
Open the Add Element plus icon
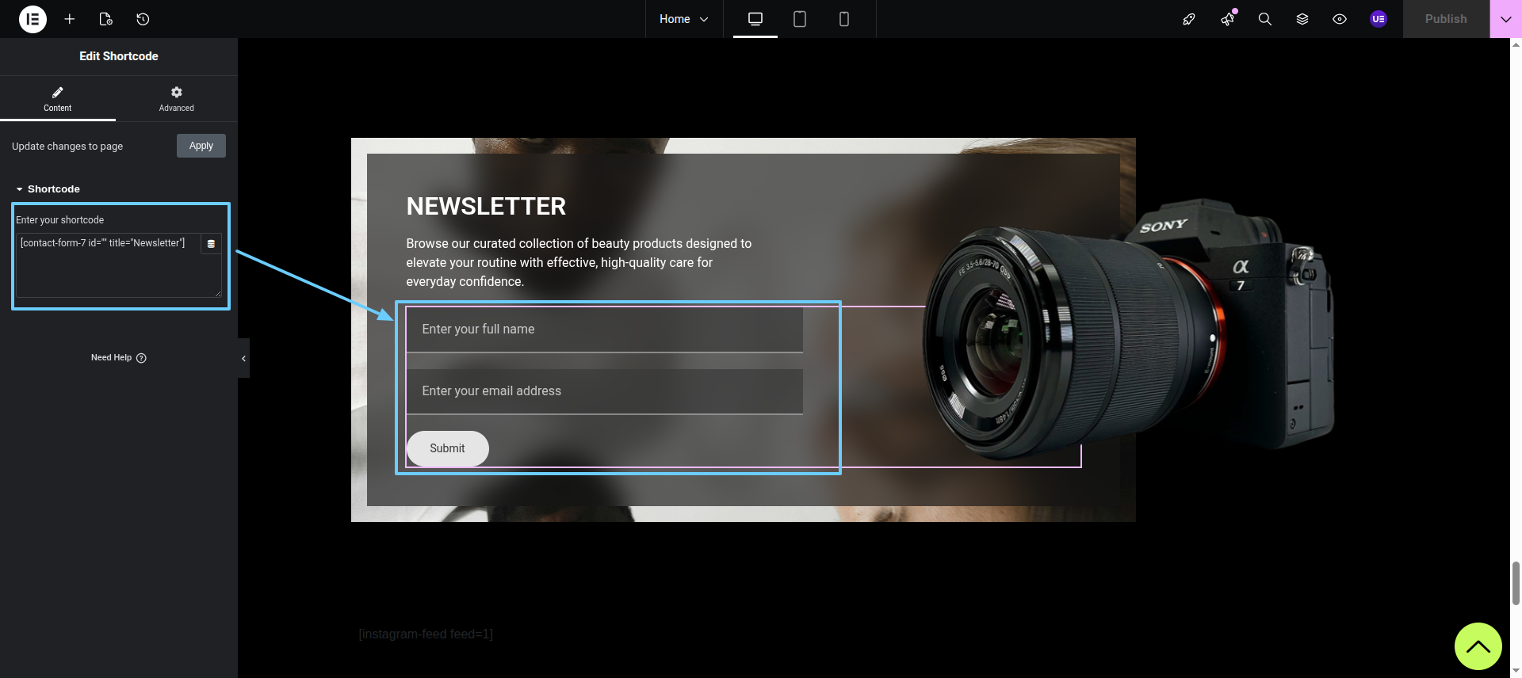(x=70, y=19)
